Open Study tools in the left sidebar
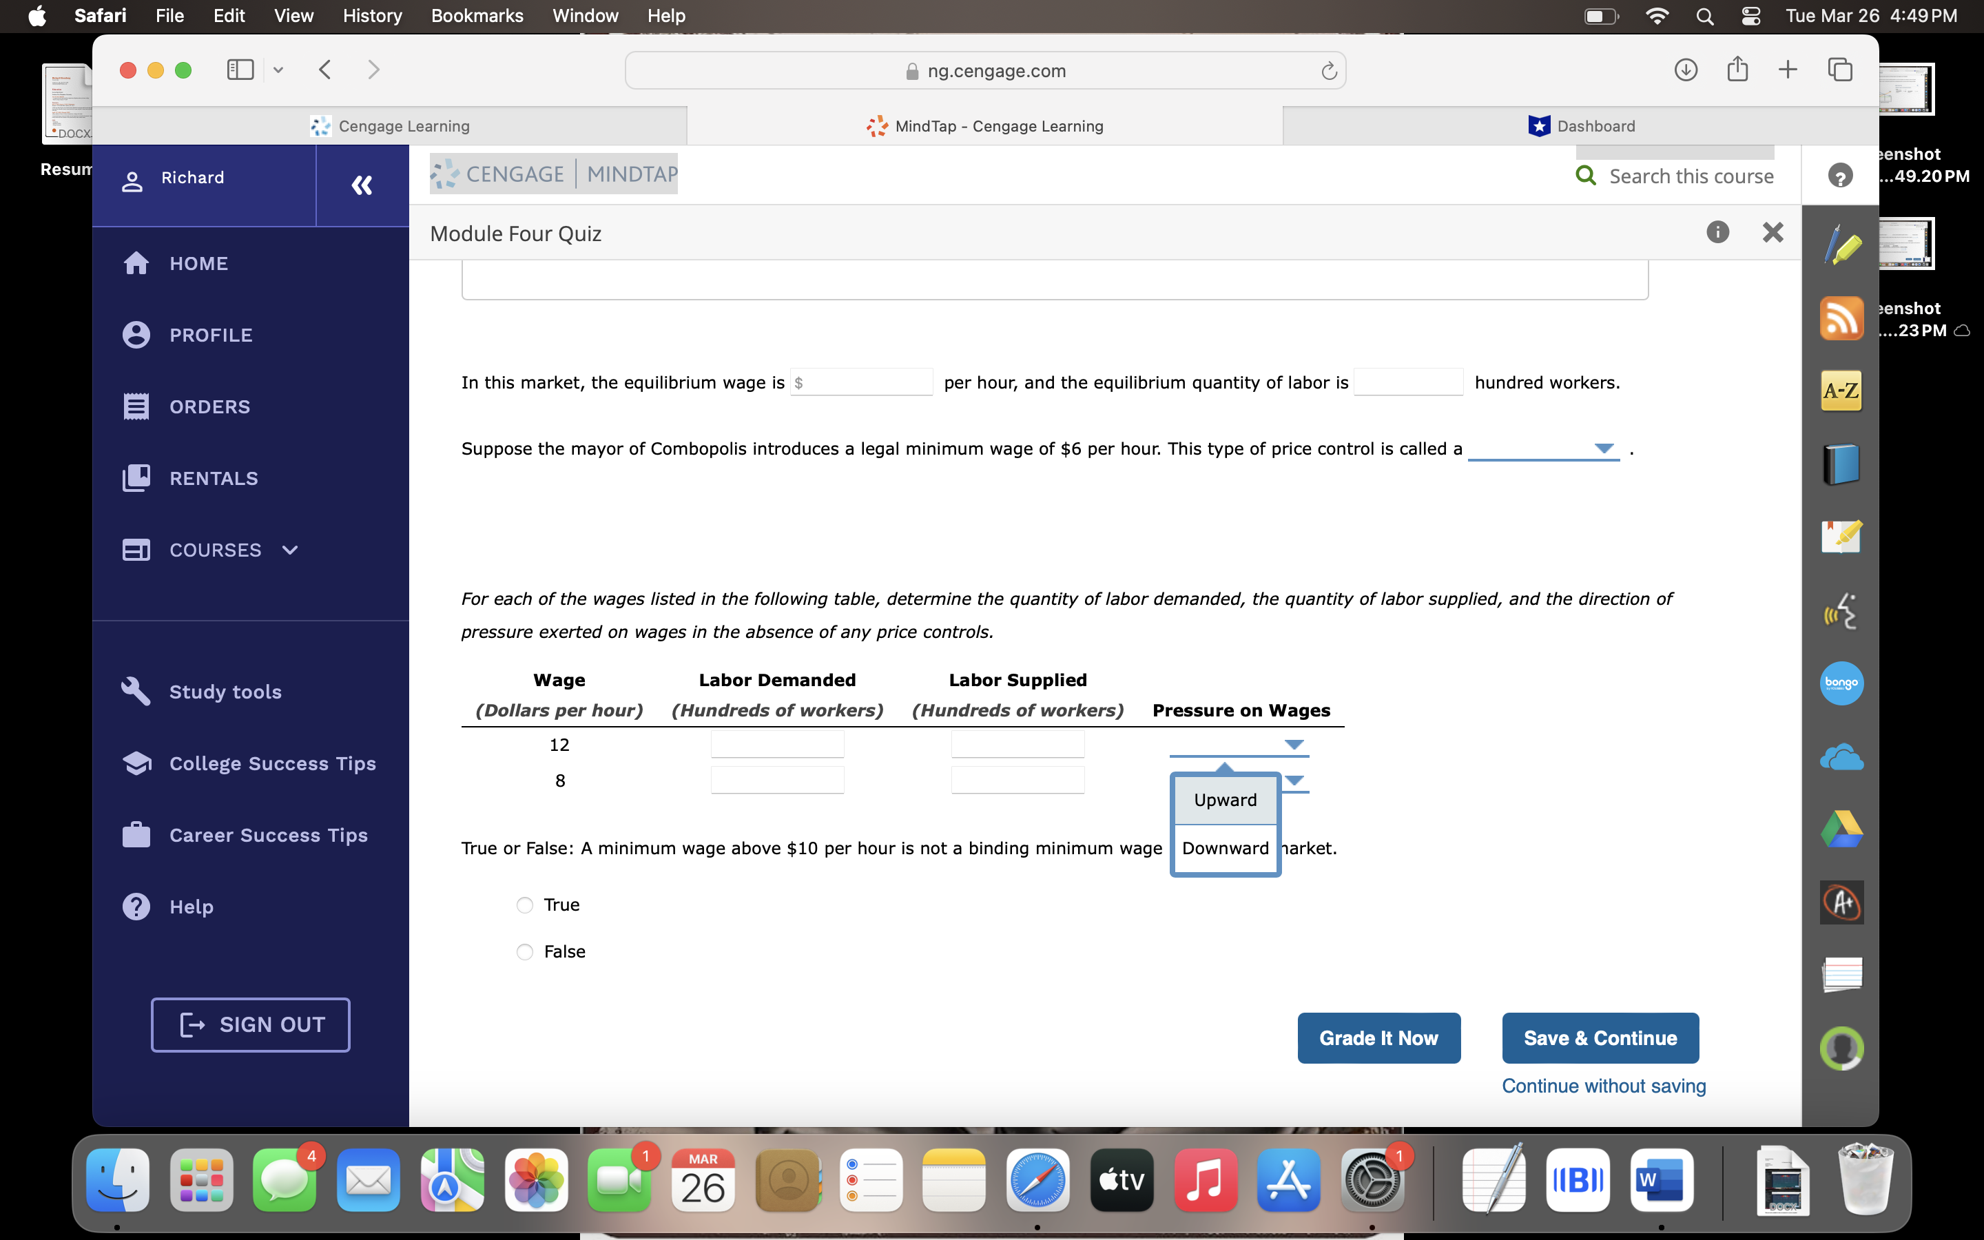Viewport: 1984px width, 1240px height. pos(224,692)
